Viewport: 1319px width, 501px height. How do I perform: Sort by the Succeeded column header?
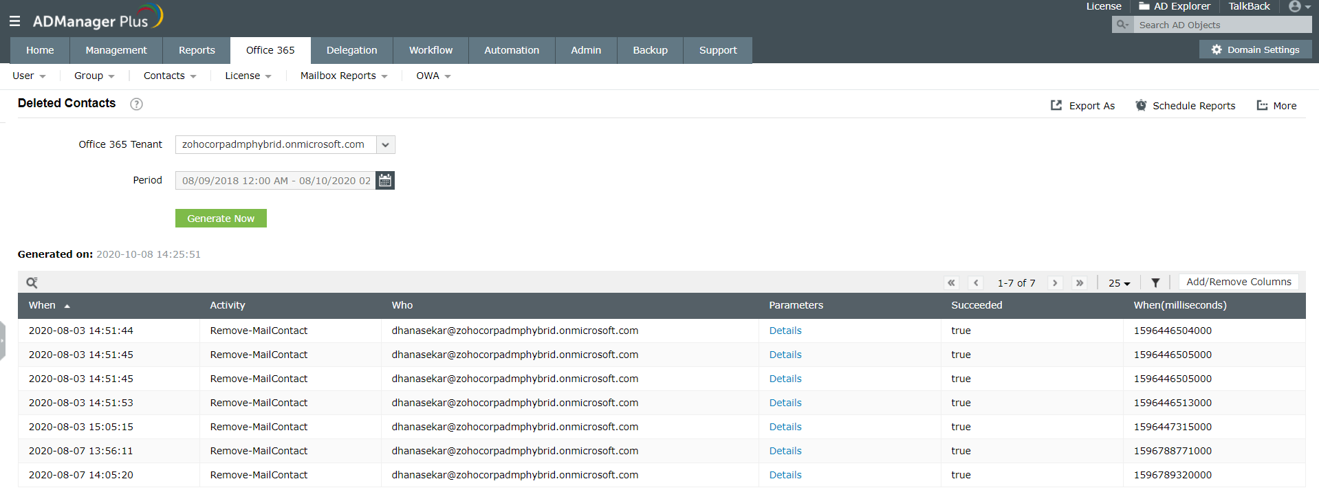[x=977, y=305]
